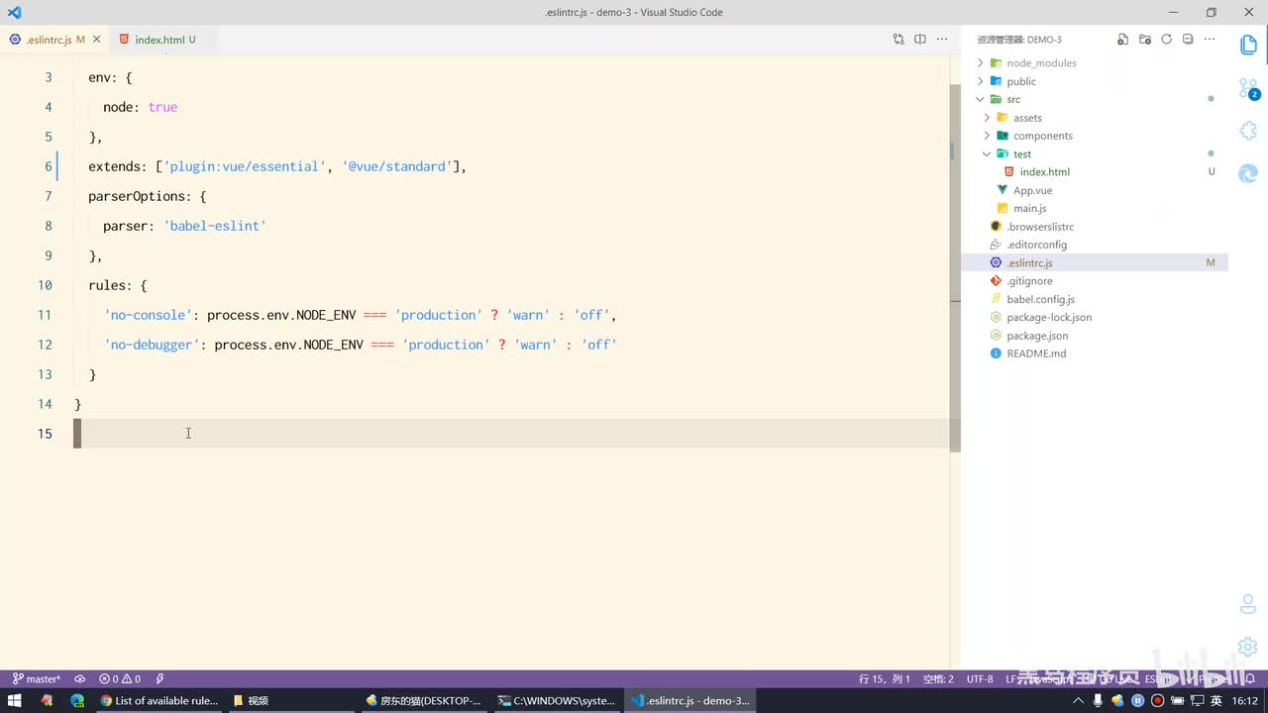The image size is (1268, 713).
Task: Open App.vue in explorer
Action: pyautogui.click(x=1032, y=190)
